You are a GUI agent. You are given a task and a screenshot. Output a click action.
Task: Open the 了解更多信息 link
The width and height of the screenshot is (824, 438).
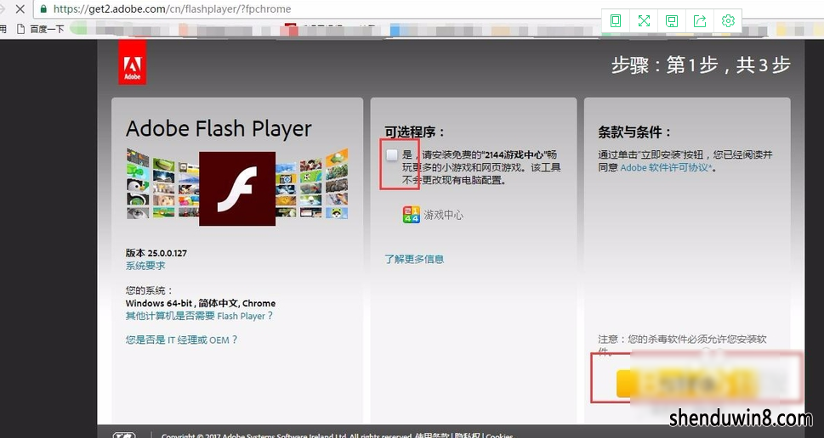414,259
